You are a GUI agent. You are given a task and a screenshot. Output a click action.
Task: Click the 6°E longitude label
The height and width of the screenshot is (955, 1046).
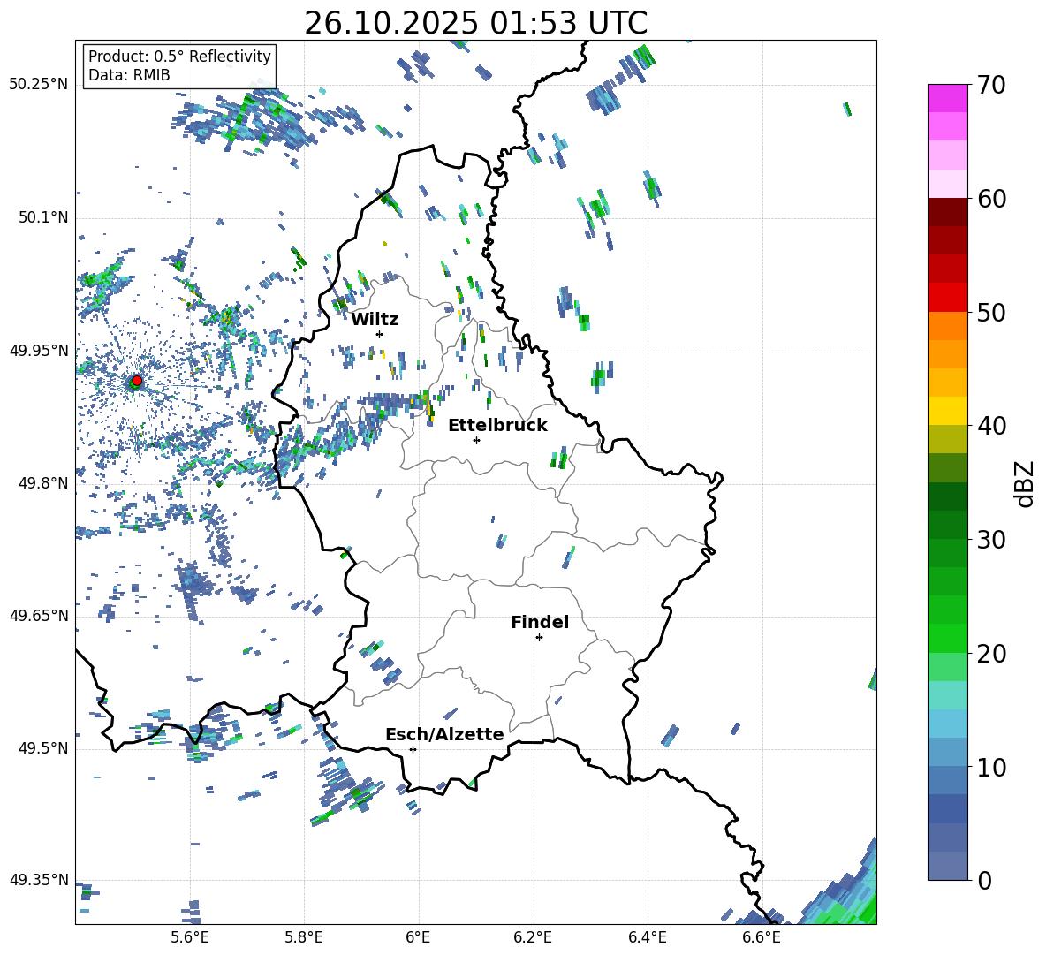tap(418, 937)
